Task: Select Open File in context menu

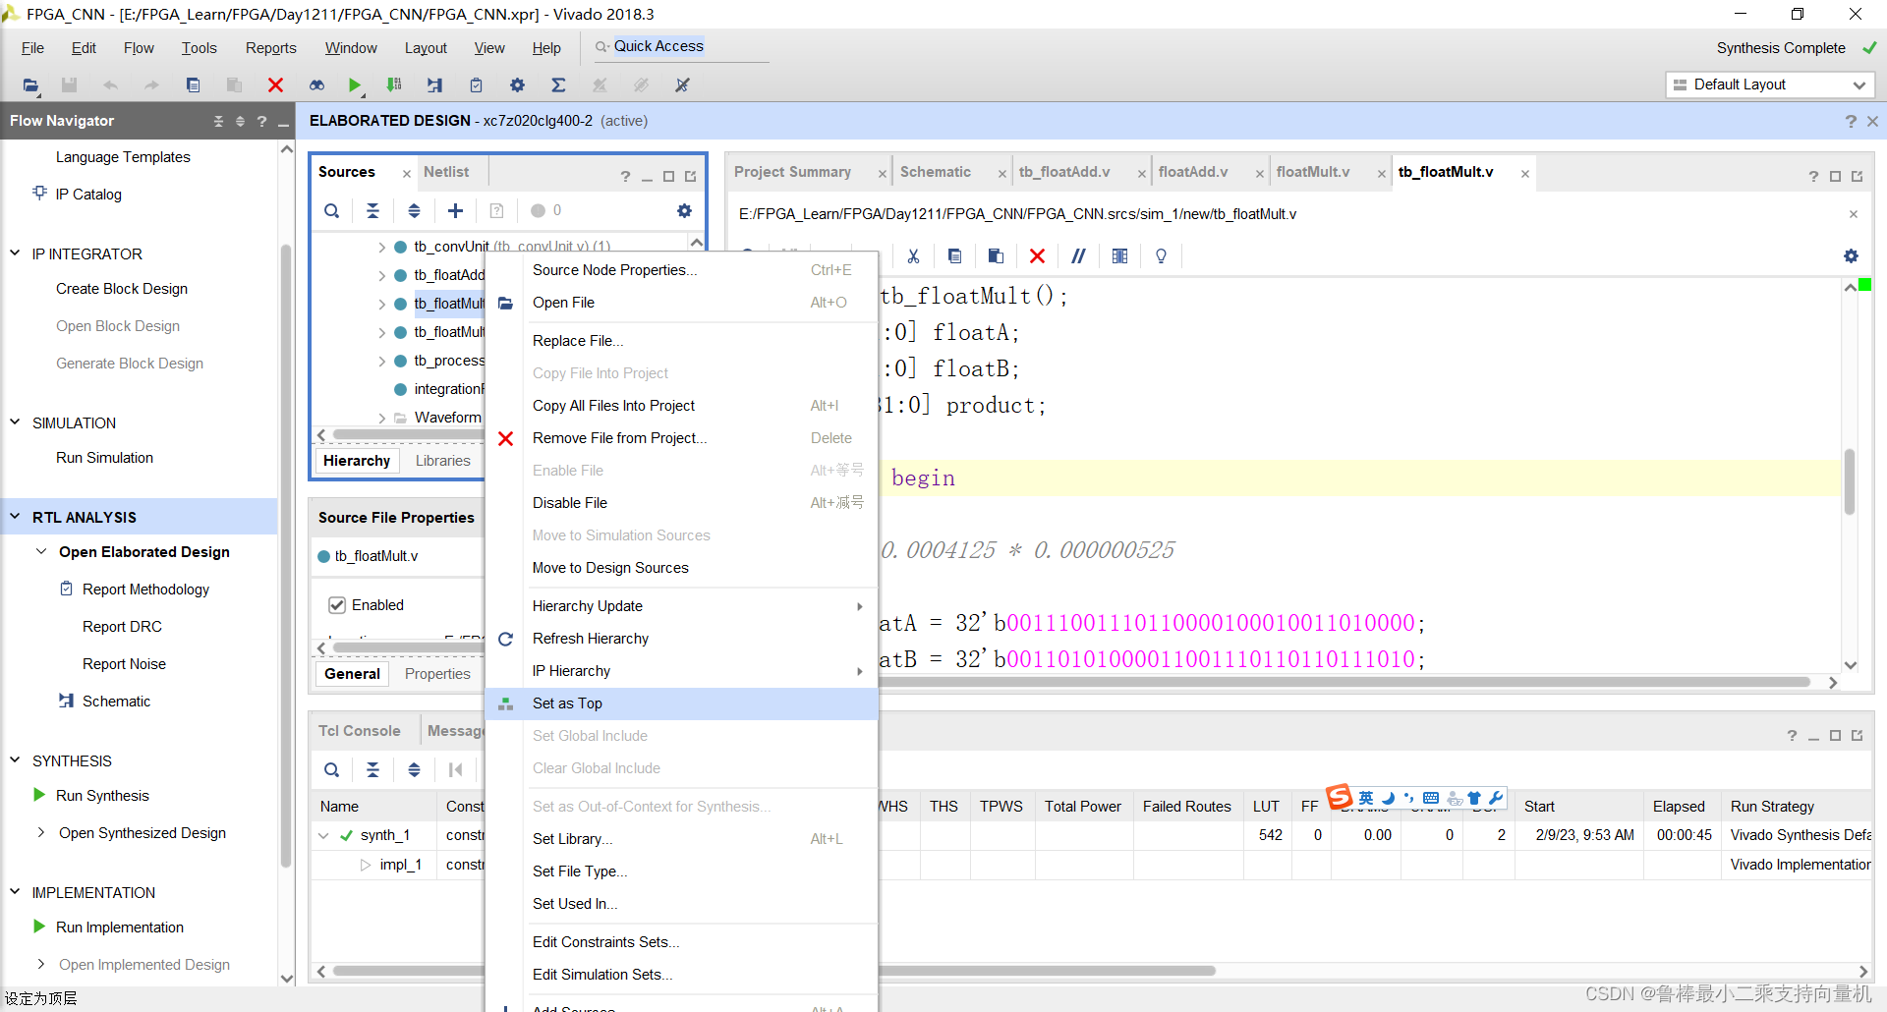Action: tap(681, 303)
